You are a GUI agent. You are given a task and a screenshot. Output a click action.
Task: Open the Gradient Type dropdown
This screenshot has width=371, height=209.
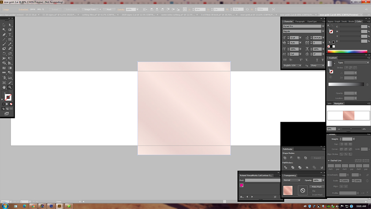coord(357,63)
